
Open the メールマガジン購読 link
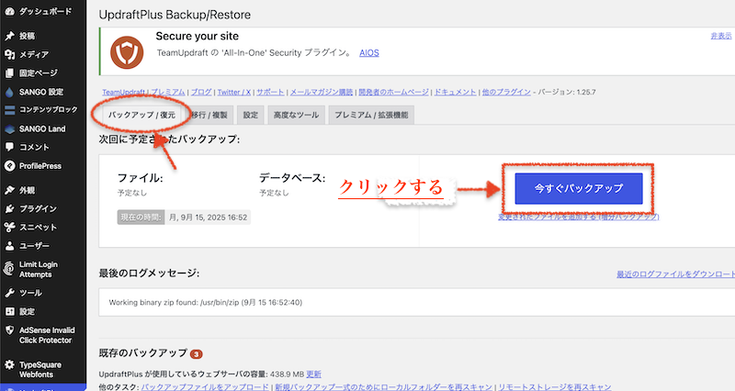[322, 93]
